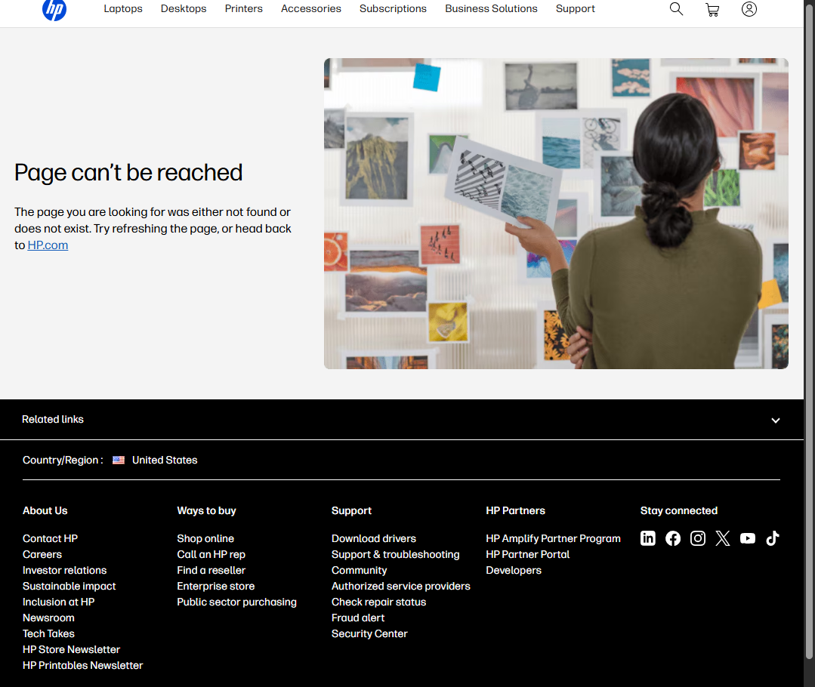
Task: Open the shopping cart icon
Action: (x=712, y=9)
